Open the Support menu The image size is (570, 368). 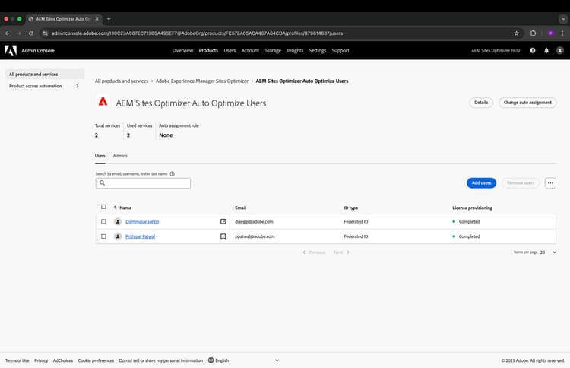click(x=340, y=50)
